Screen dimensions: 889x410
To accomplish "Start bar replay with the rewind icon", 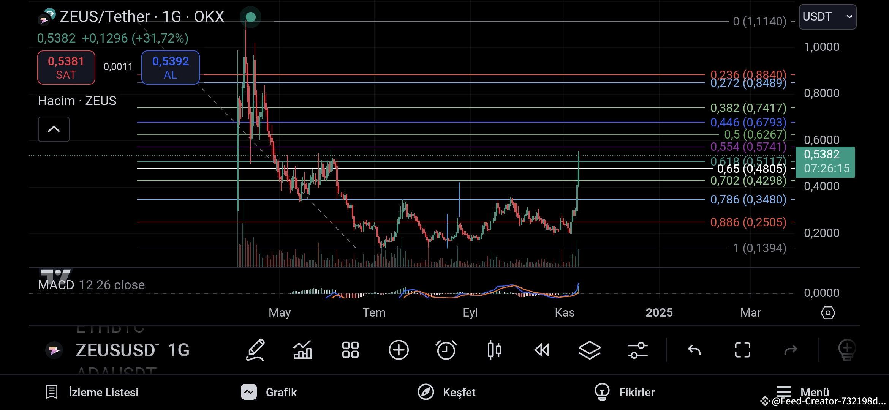I will coord(542,350).
